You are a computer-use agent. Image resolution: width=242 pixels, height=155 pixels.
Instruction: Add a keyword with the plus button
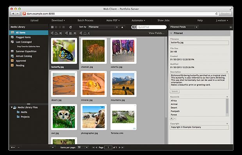pyautogui.click(x=172, y=118)
